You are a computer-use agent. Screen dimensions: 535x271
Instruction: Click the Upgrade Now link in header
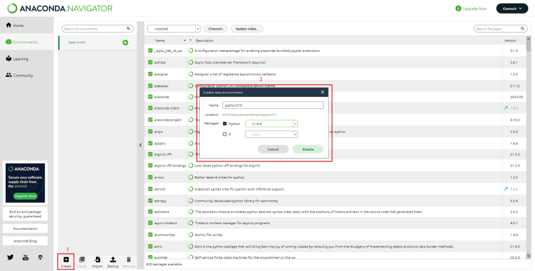tap(471, 9)
